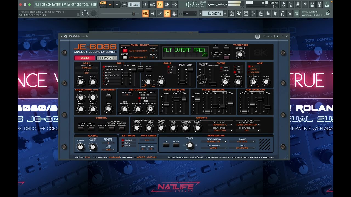Toggle the metronome icon
Screen dimensions: 351x197
(x=146, y=5)
